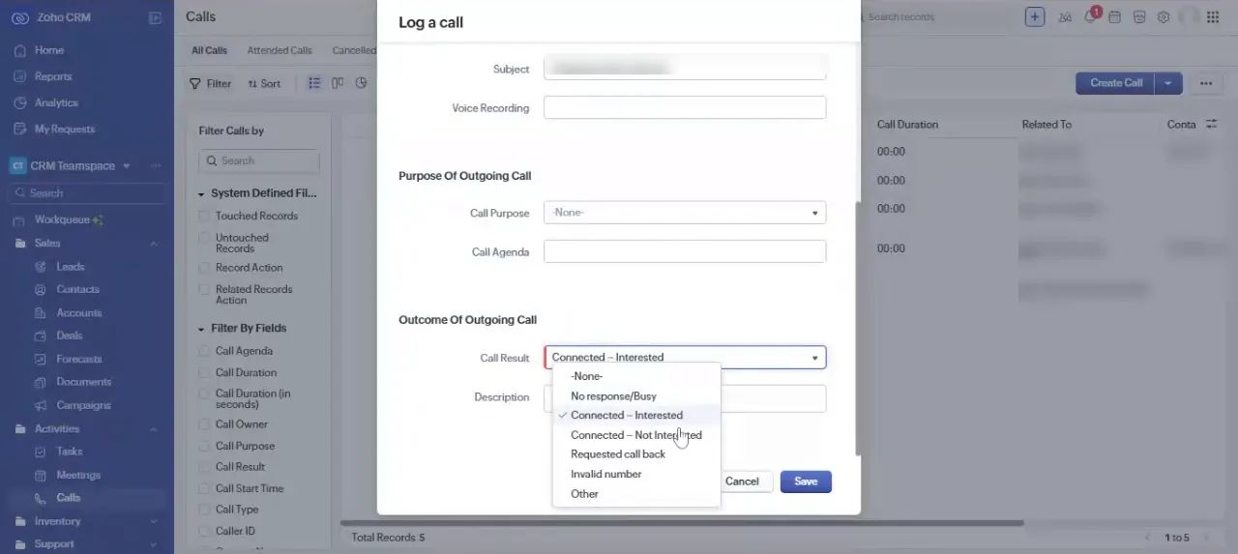Save the call log
The height and width of the screenshot is (554, 1238).
(x=806, y=481)
